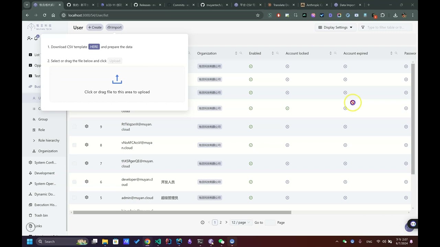
Task: Open the Chrome extensions puzzle icon
Action: tap(383, 15)
